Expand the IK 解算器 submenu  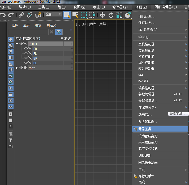click(x=160, y=30)
